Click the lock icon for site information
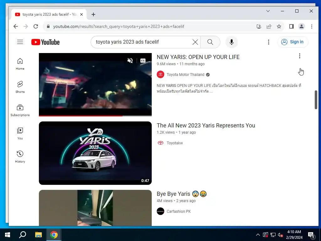321x241 pixels. click(x=48, y=26)
